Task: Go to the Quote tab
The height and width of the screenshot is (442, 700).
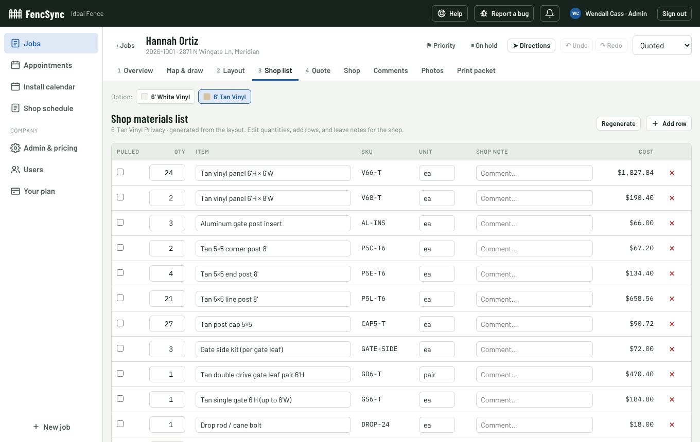Action: pyautogui.click(x=318, y=70)
